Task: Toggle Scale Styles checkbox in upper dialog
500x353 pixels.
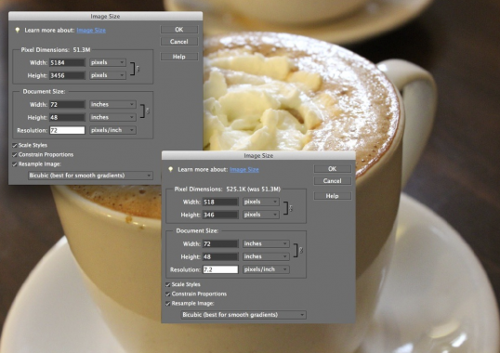Action: point(15,145)
